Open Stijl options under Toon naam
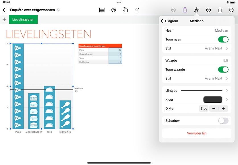Screen dimensions: 238x165 [x=197, y=48]
